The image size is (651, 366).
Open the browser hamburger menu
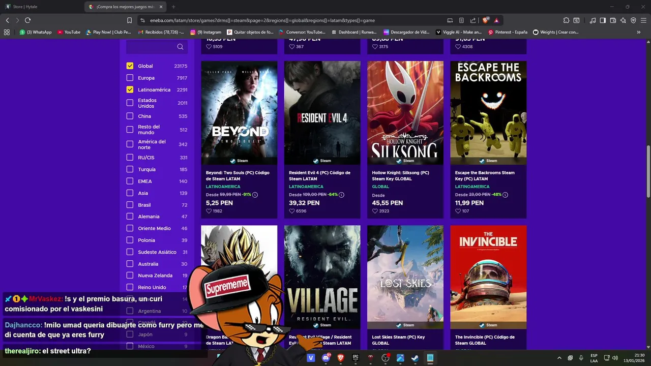pos(643,20)
